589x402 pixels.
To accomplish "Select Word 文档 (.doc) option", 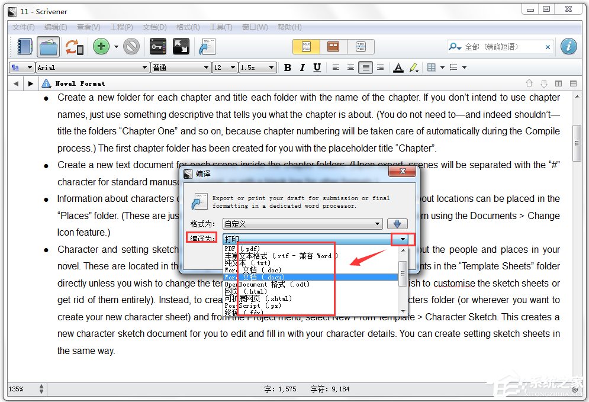I will [311, 270].
